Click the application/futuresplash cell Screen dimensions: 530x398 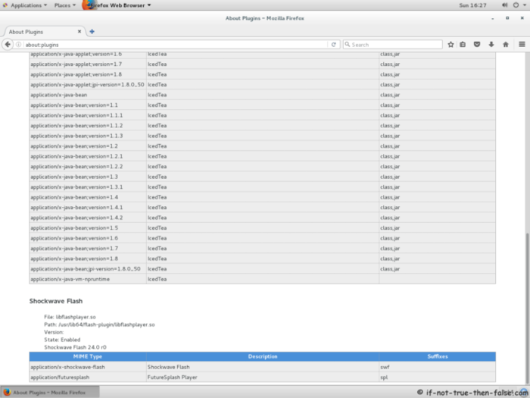(88, 377)
